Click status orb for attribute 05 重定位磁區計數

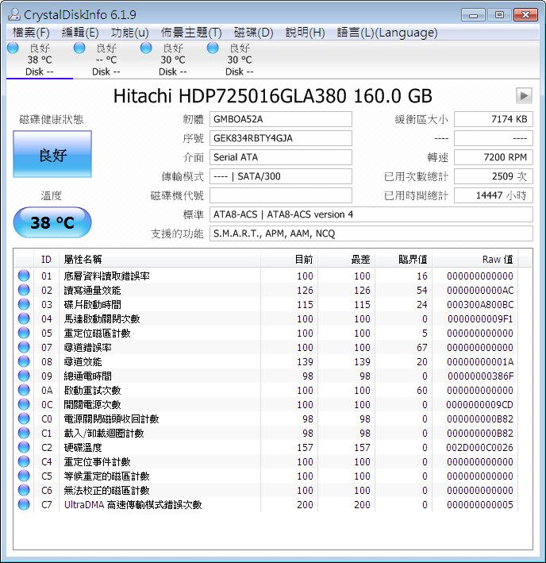[x=24, y=334]
